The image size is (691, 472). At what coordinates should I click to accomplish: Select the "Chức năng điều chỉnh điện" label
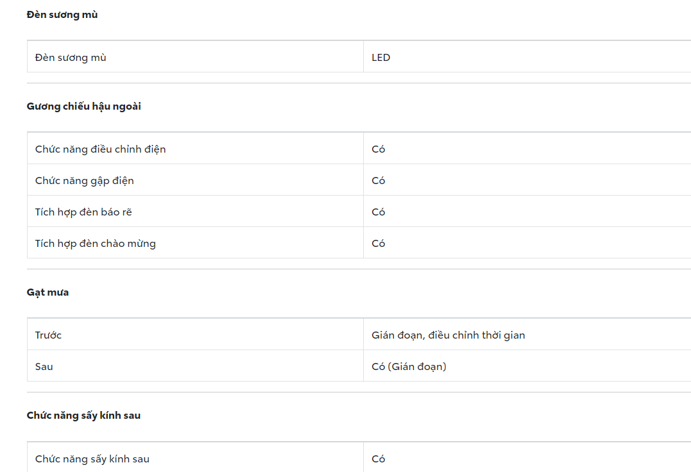tap(101, 149)
